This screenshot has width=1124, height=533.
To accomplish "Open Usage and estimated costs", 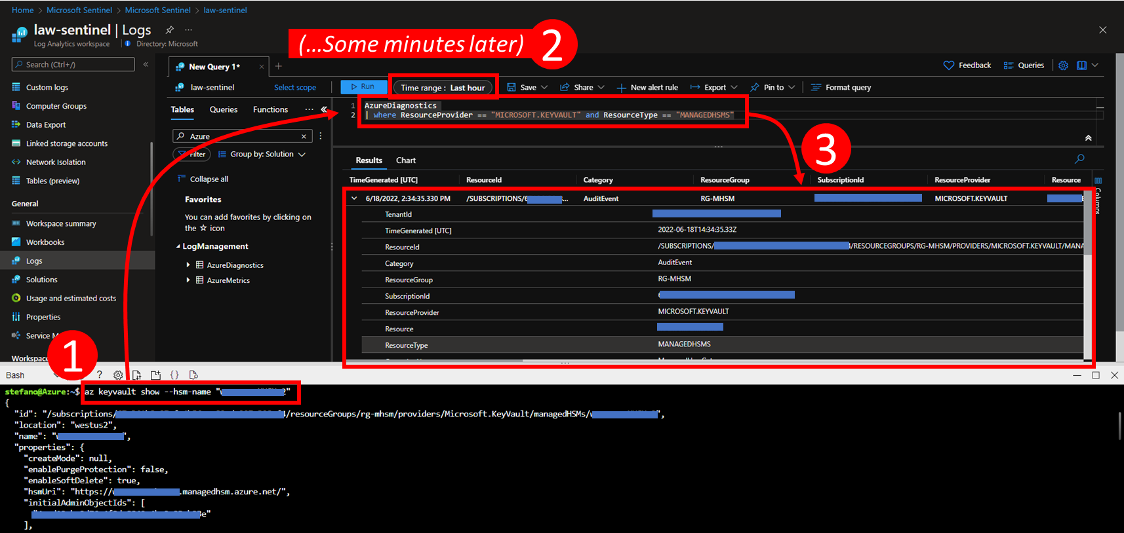I will click(x=71, y=298).
